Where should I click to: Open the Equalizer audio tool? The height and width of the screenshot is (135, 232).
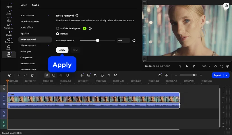(x=25, y=34)
